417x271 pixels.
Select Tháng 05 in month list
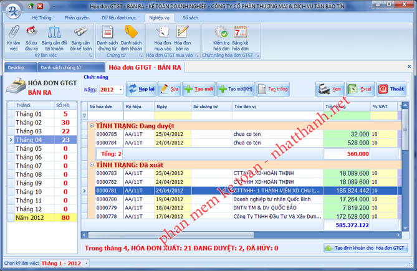tap(42, 148)
